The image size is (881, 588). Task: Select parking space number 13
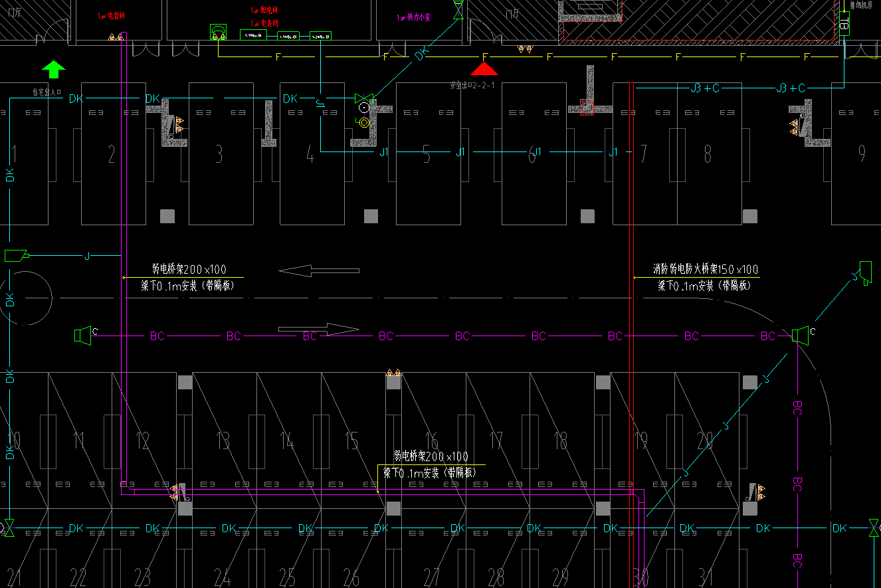pos(223,440)
